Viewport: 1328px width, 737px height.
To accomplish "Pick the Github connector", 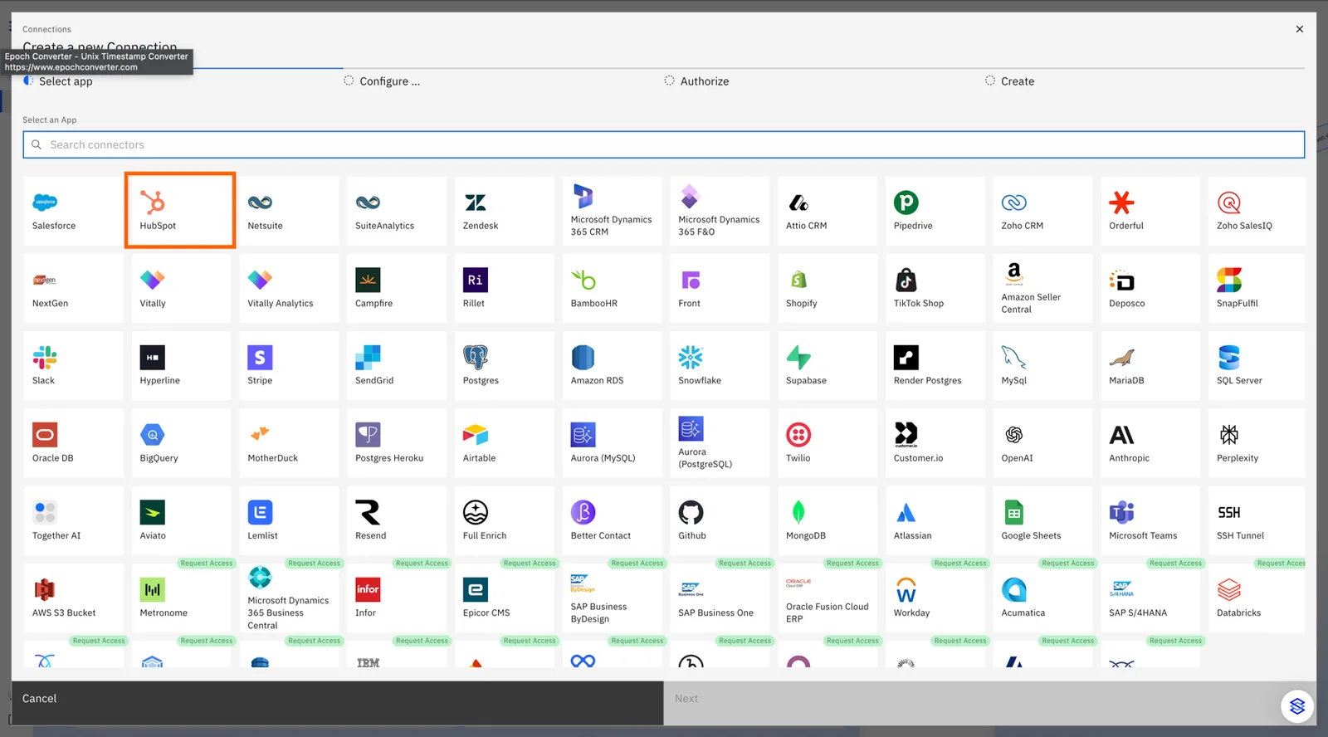I will coord(720,520).
